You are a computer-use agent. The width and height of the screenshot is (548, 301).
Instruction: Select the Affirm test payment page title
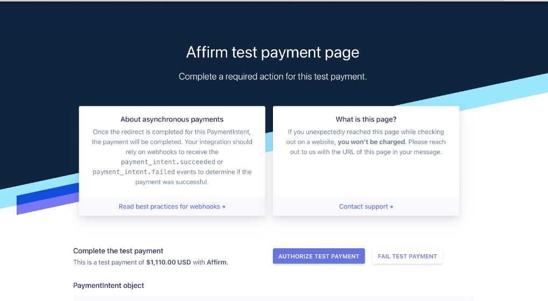pos(272,52)
